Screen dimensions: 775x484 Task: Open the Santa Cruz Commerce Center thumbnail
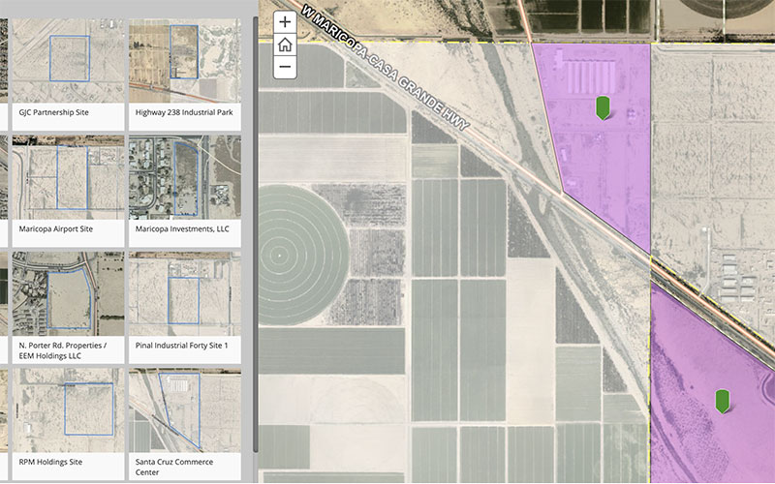pyautogui.click(x=185, y=410)
